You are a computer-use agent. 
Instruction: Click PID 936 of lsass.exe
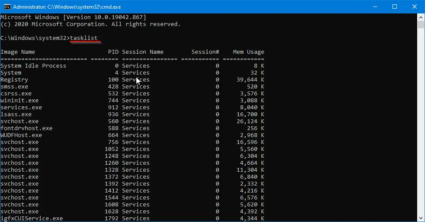[x=113, y=114]
